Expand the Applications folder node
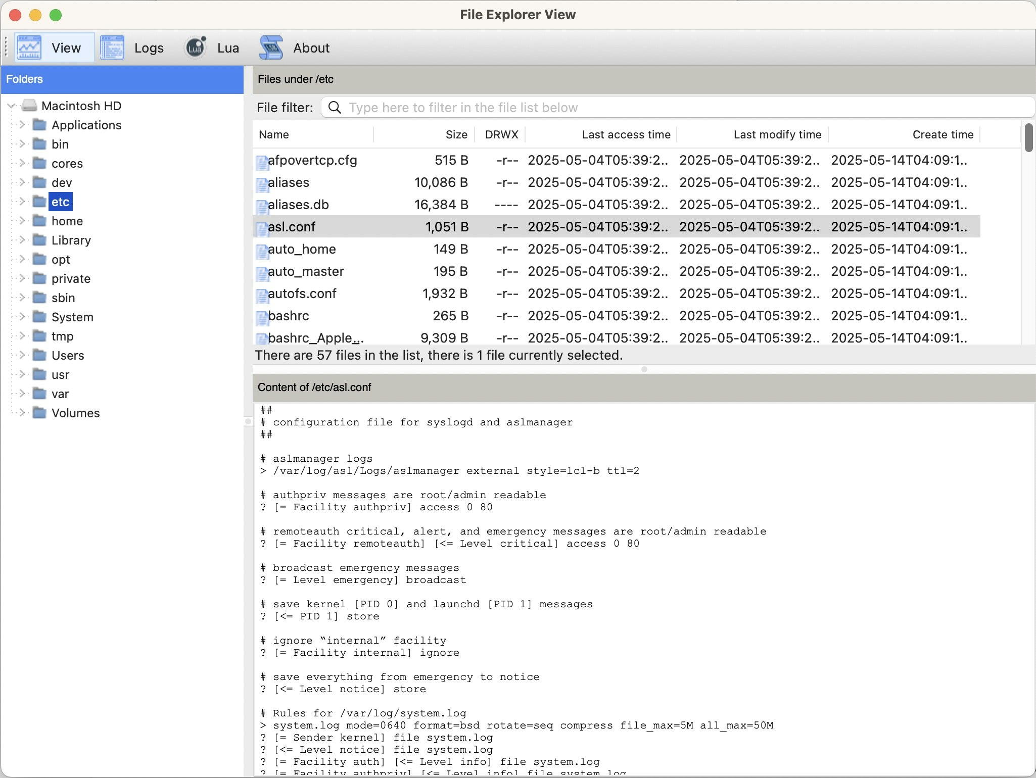The width and height of the screenshot is (1036, 778). coord(22,125)
